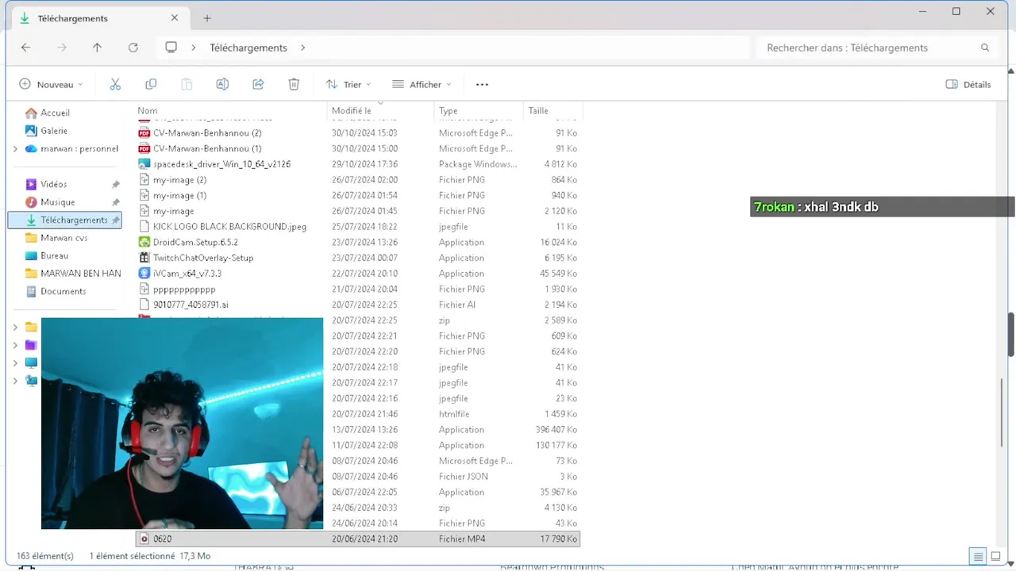Sort by the Type column header

[448, 111]
